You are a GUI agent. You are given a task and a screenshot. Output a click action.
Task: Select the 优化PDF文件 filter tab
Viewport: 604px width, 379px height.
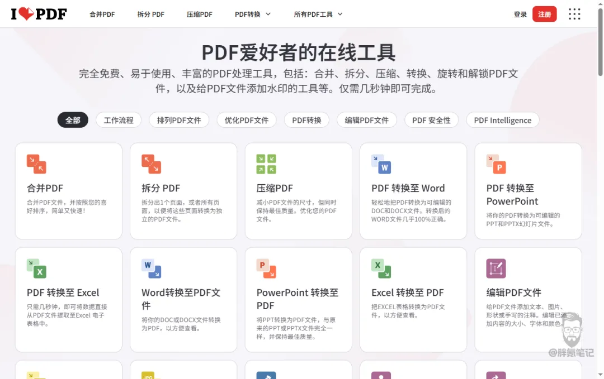coord(247,121)
